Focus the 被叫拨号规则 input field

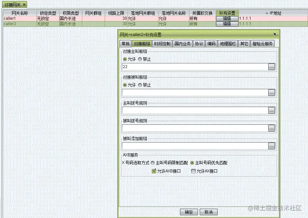pos(195,128)
